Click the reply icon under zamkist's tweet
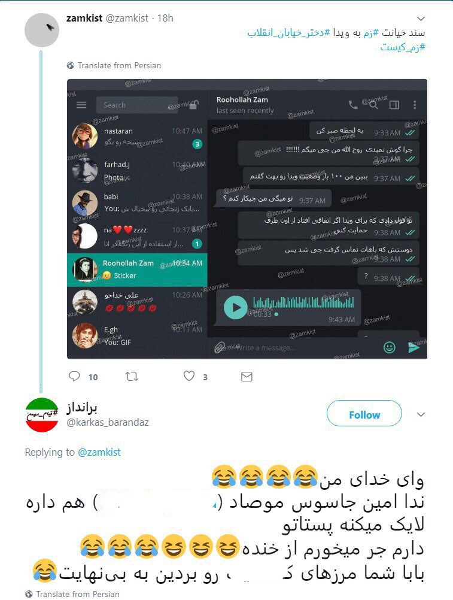The height and width of the screenshot is (600, 453). (x=74, y=377)
